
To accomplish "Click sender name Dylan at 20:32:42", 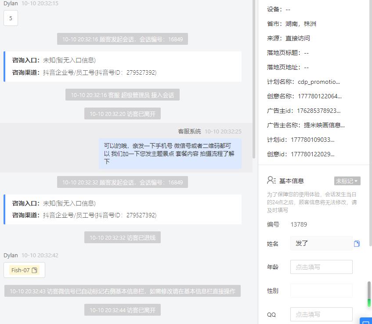I will 11,255.
